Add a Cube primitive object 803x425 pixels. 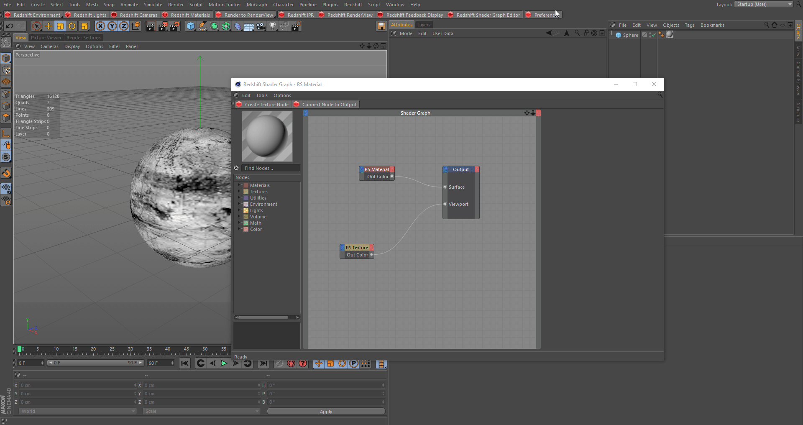point(191,26)
